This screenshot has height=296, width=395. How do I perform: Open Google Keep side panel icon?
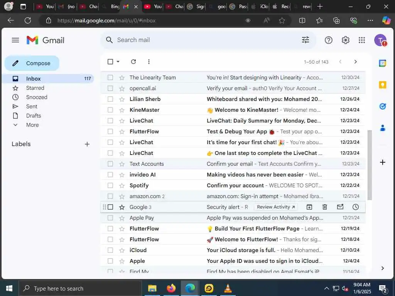pos(382,85)
